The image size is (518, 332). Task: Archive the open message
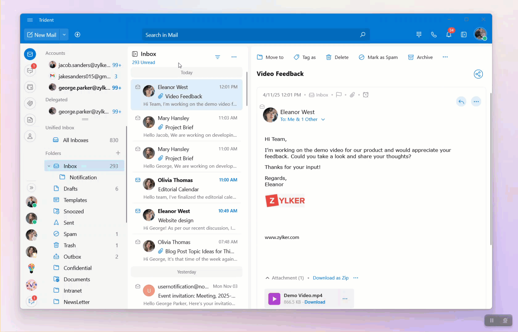[x=420, y=57]
